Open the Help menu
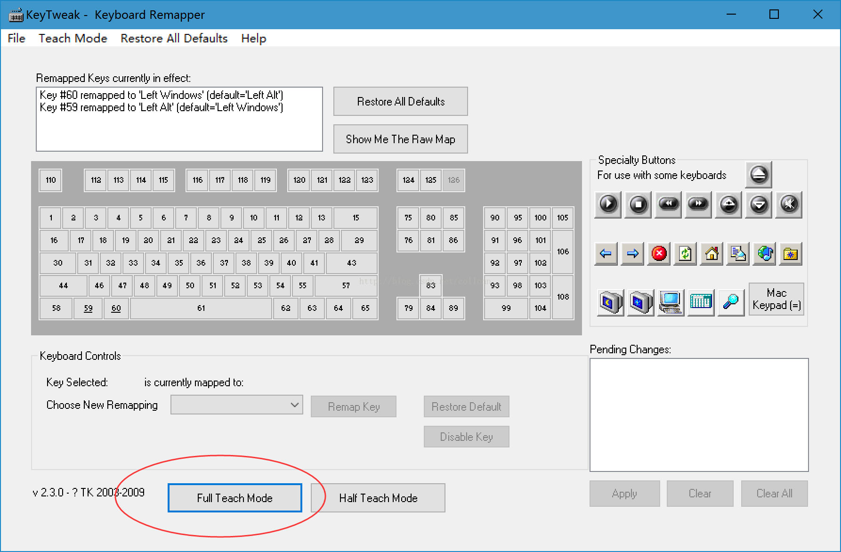841x552 pixels. pyautogui.click(x=254, y=38)
